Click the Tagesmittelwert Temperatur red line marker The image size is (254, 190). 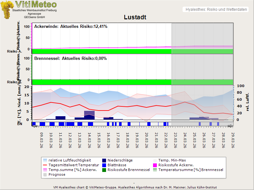point(45,165)
